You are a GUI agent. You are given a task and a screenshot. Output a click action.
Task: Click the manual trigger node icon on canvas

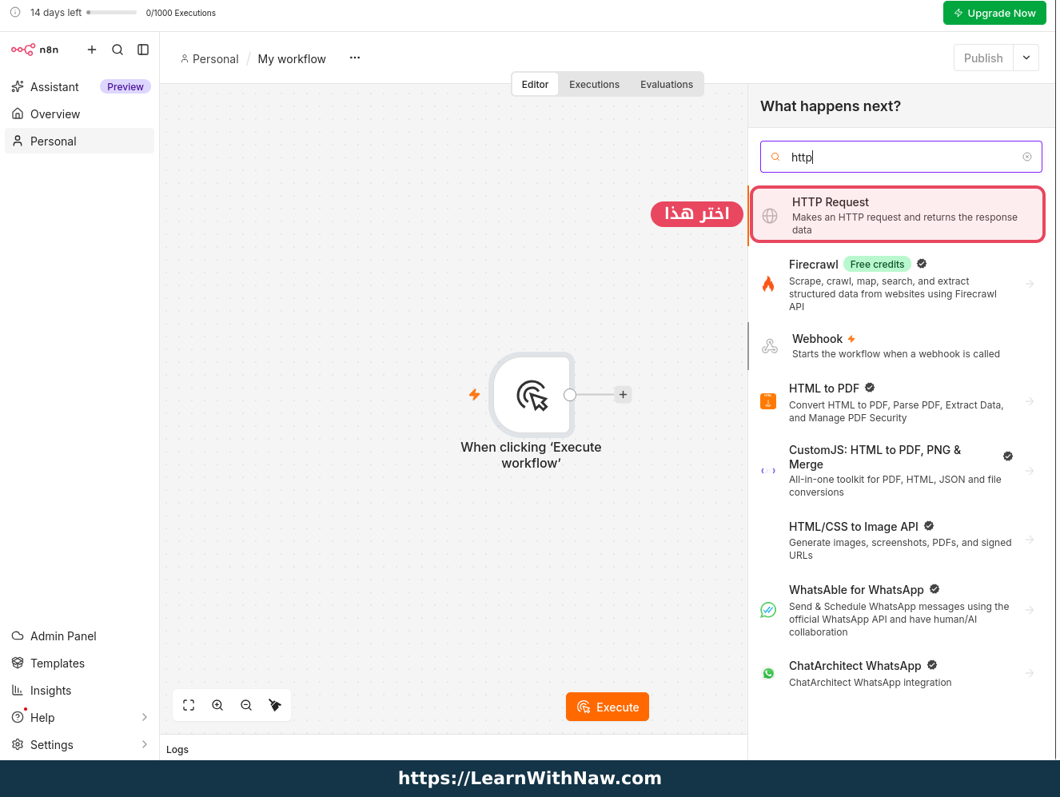(x=532, y=395)
